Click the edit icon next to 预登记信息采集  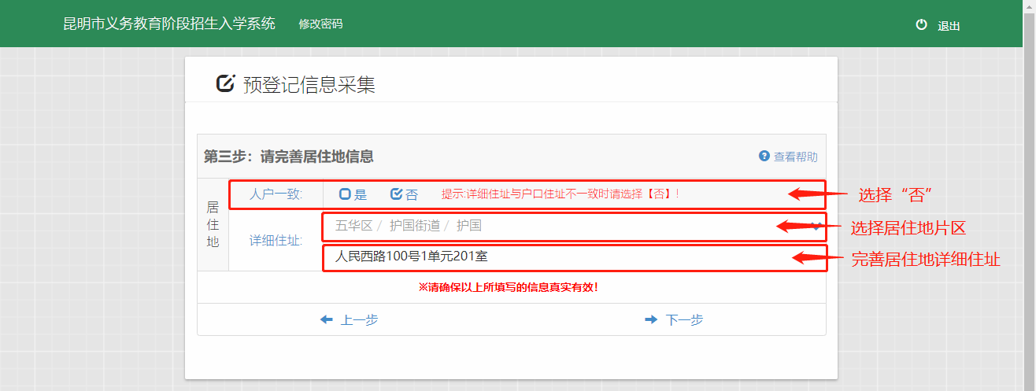226,83
